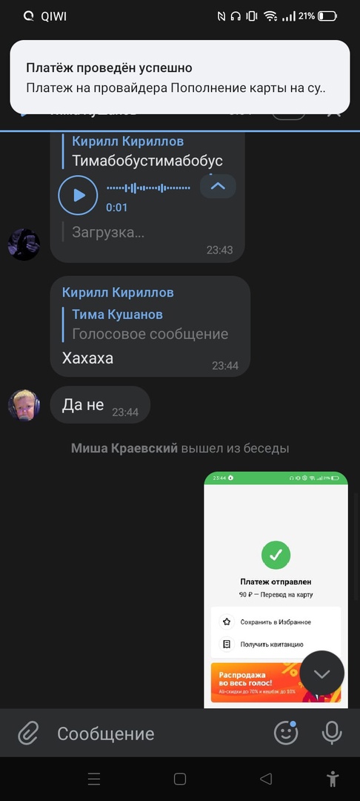This screenshot has width=360, height=801.
Task: Tap the microphone voice record icon
Action: coord(332,733)
